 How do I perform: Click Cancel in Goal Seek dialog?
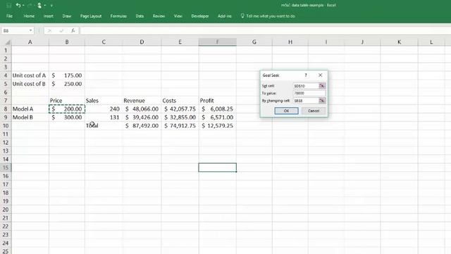(314, 111)
